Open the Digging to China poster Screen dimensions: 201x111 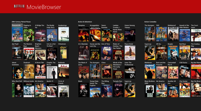29,35
